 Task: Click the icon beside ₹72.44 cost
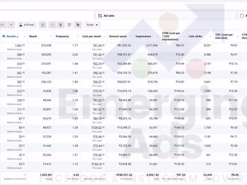103,146
